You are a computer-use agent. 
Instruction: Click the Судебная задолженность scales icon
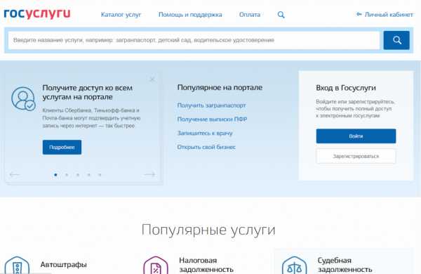point(294,265)
